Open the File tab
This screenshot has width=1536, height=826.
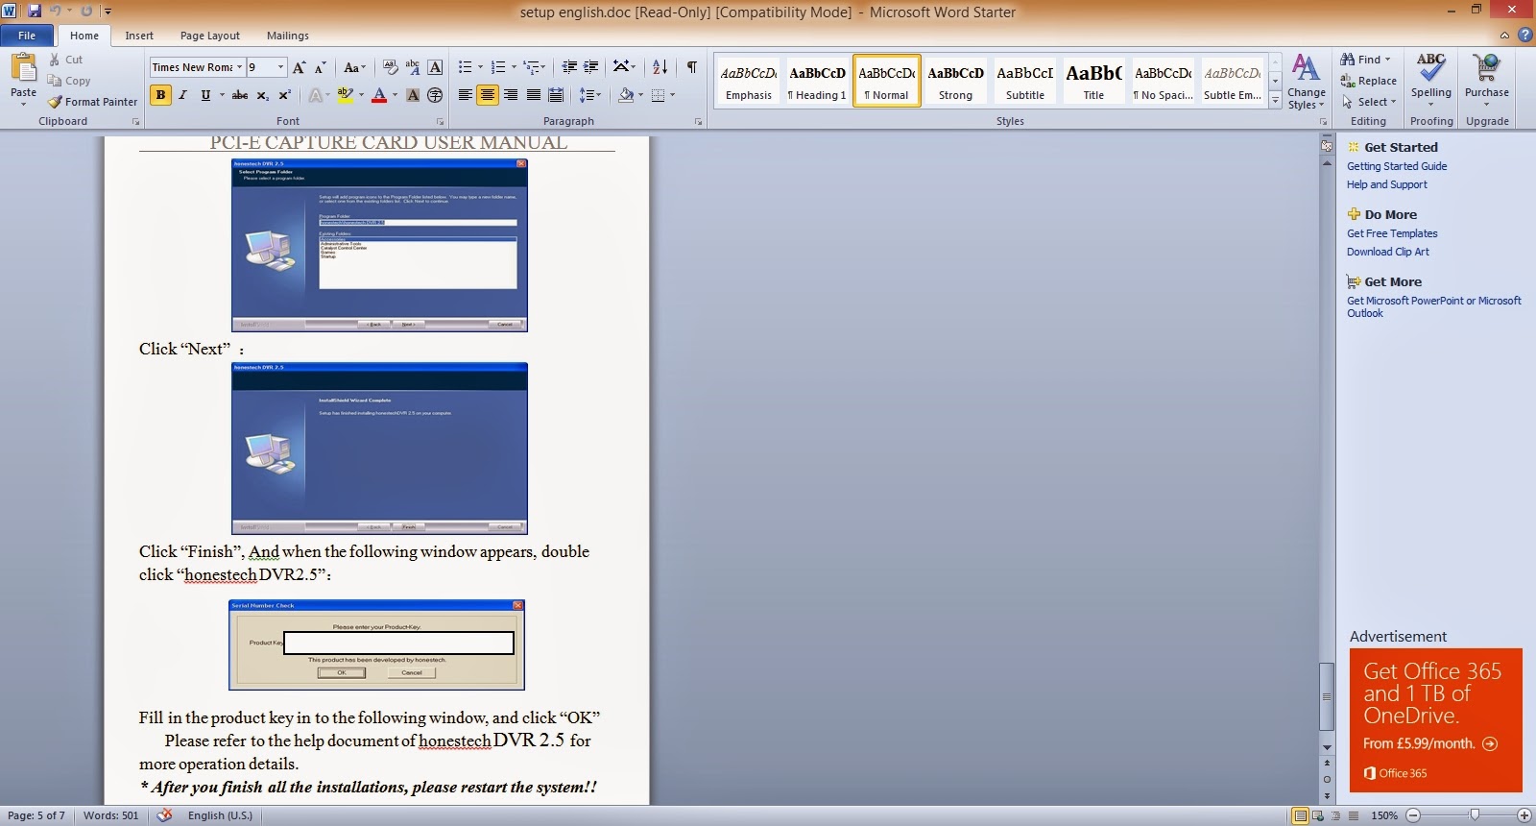27,36
